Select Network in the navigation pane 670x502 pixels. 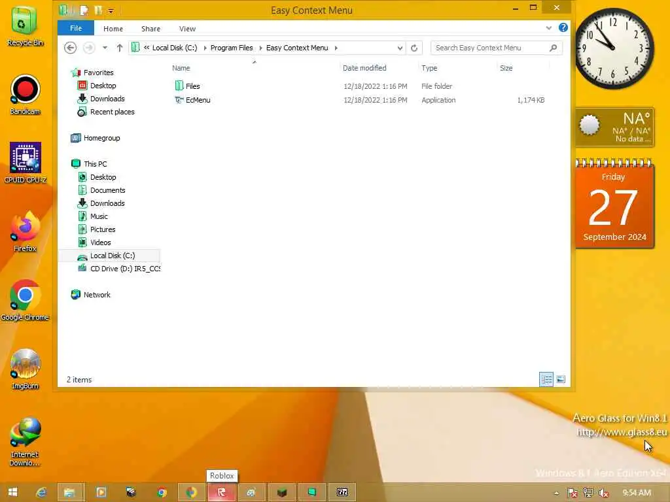coord(97,295)
